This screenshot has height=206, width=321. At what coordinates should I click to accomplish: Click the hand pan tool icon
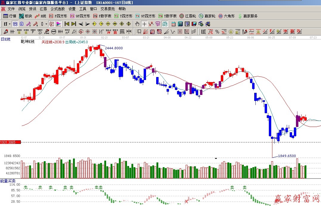click(137, 24)
